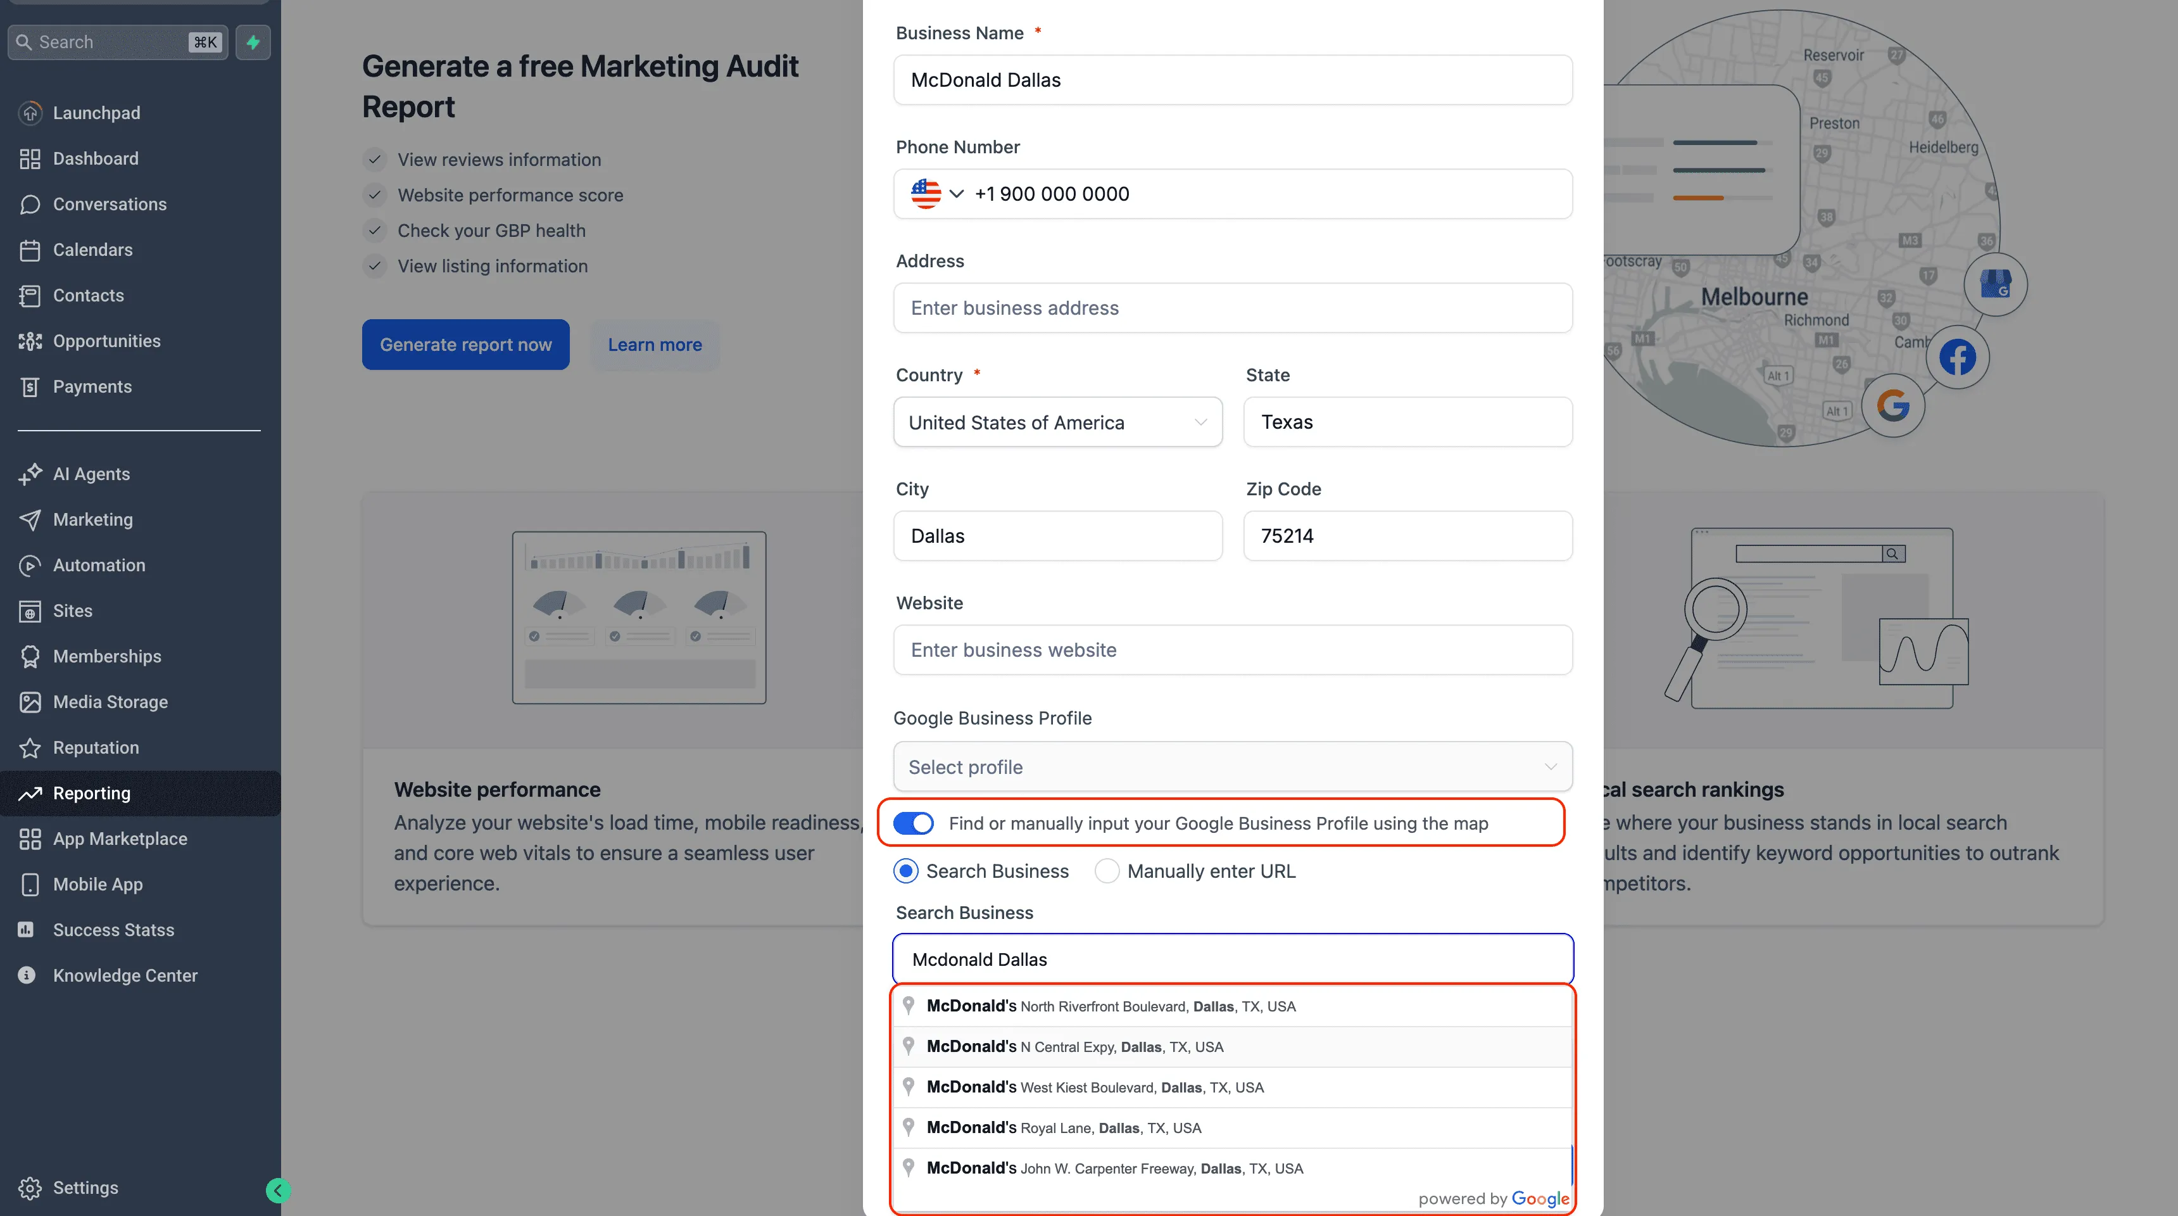Disable the Google Business Profile map toggle

(914, 822)
